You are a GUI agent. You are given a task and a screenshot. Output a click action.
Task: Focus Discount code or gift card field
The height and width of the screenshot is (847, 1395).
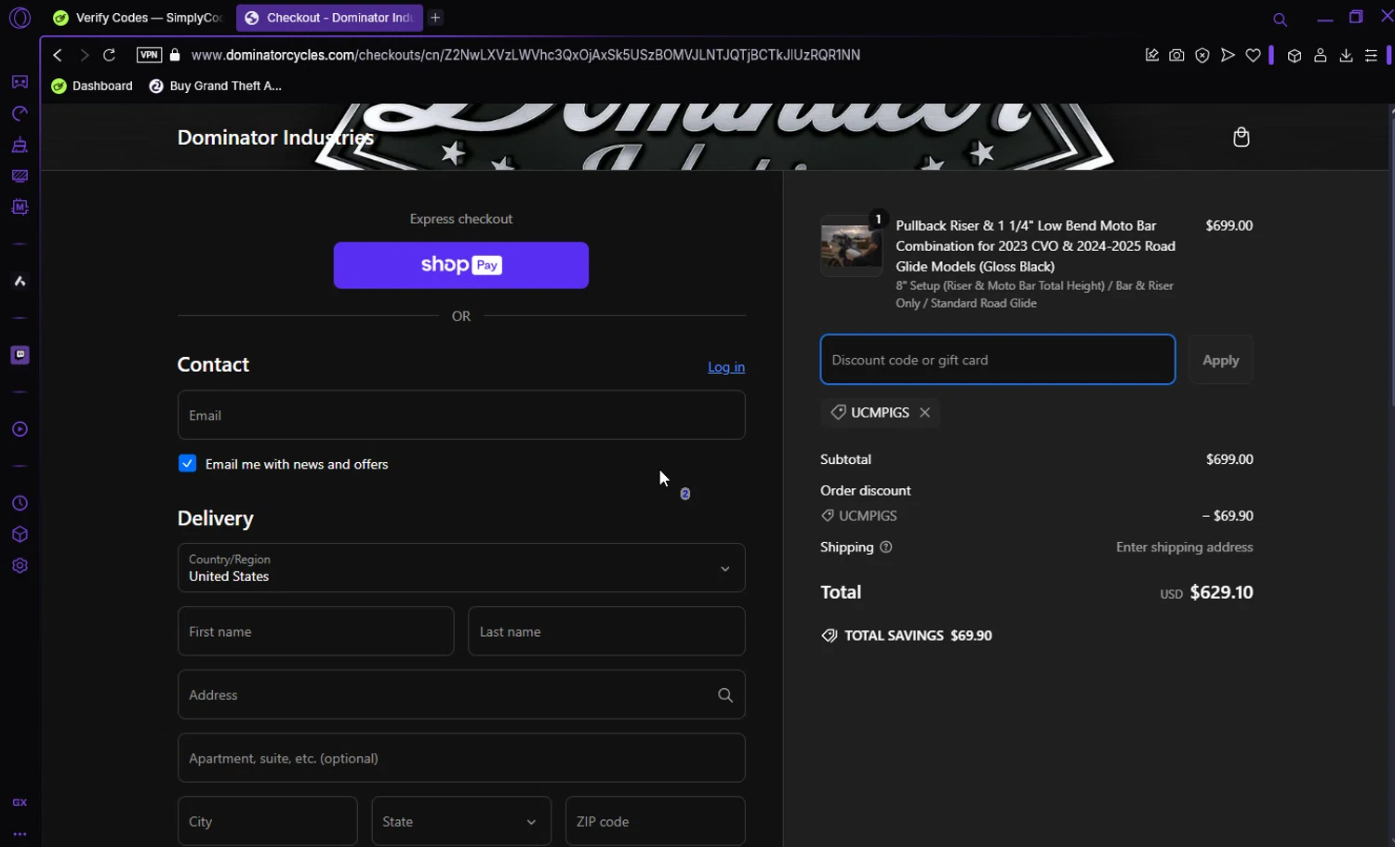998,360
